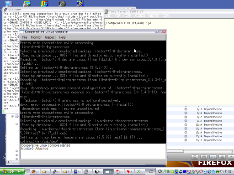Click arrow icon on track 7/14 row
Viewport: 234px width, 175px height.
pos(186,113)
